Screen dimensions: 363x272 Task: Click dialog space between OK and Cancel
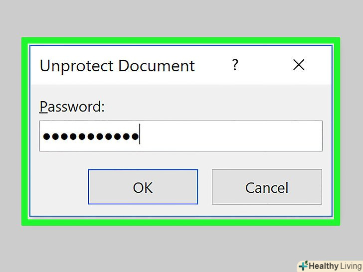tap(205, 187)
